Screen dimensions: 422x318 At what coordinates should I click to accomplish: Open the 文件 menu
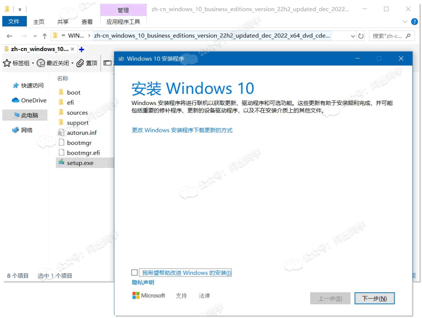coord(14,21)
